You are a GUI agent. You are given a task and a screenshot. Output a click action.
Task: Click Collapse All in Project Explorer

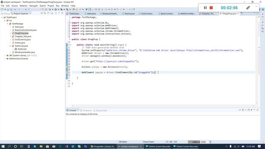[x=42, y=13]
